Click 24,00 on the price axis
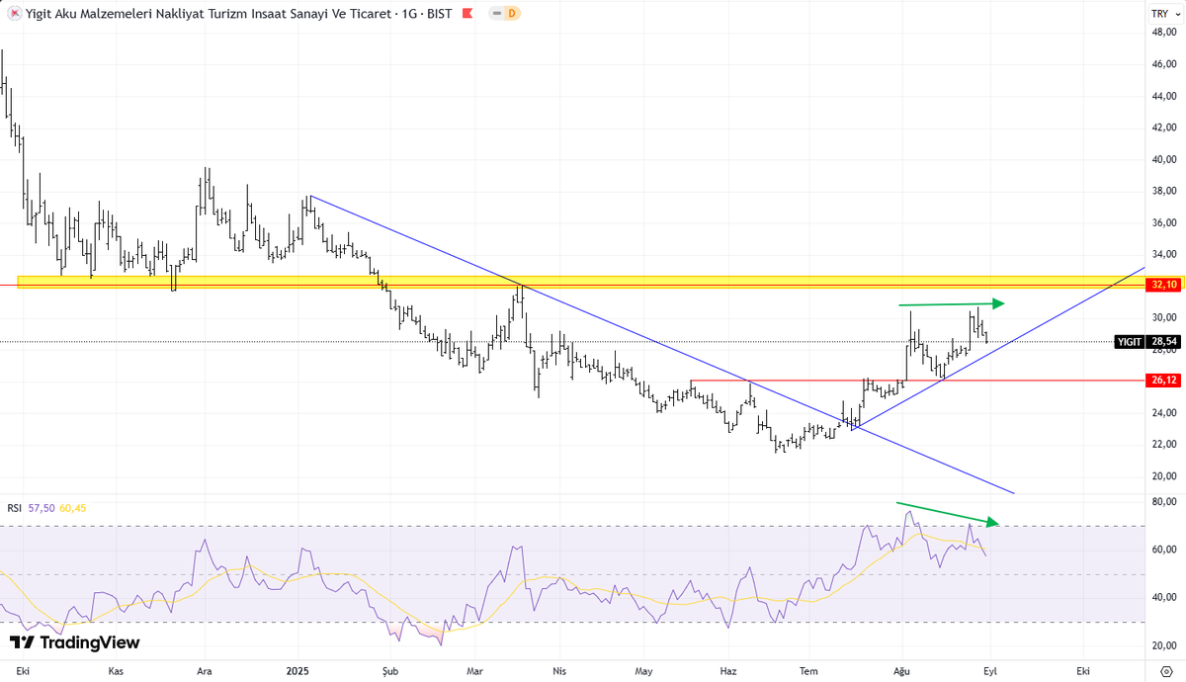Image resolution: width=1186 pixels, height=682 pixels. pos(1164,412)
